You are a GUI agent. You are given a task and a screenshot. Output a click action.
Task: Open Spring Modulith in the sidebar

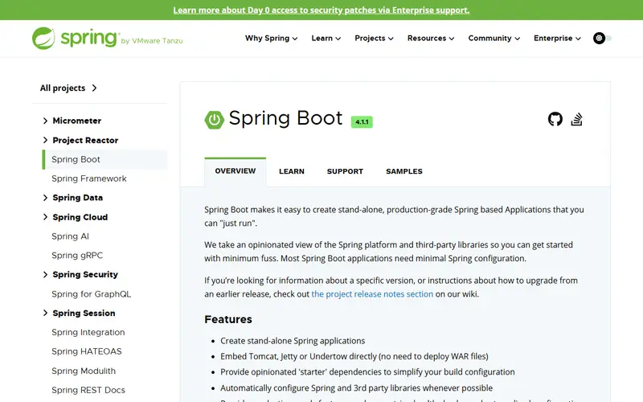tap(84, 371)
